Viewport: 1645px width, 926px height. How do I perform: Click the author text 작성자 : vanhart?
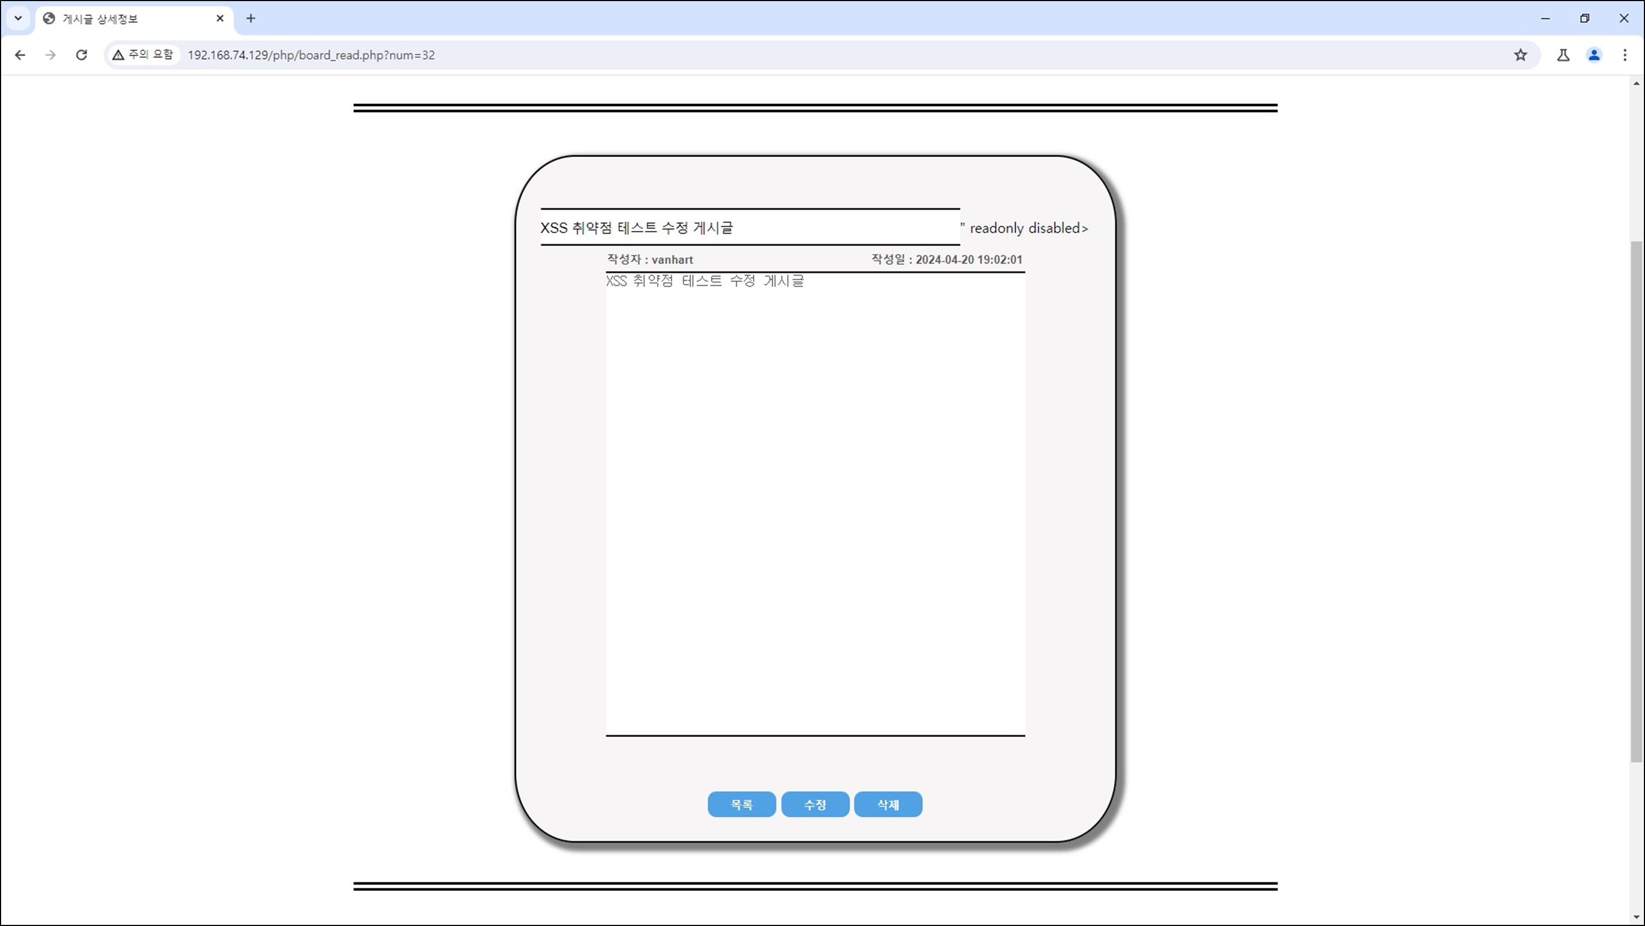coord(650,260)
